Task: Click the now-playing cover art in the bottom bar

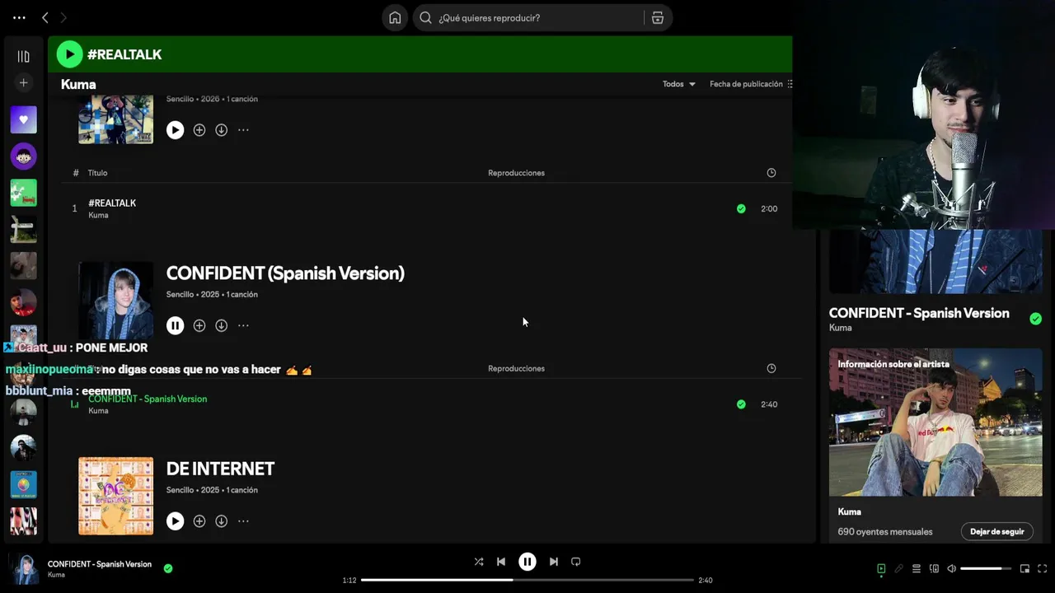Action: point(24,570)
